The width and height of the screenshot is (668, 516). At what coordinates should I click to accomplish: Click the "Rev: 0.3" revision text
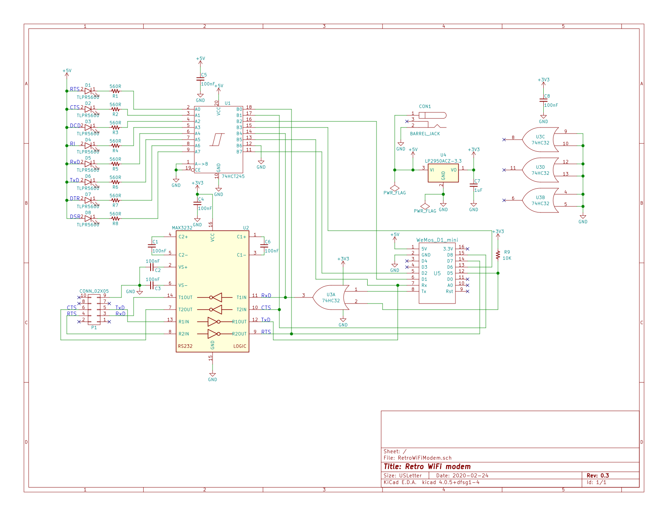pyautogui.click(x=598, y=476)
